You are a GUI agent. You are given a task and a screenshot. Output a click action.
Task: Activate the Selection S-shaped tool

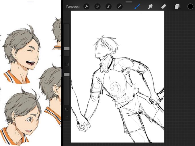coord(108,7)
